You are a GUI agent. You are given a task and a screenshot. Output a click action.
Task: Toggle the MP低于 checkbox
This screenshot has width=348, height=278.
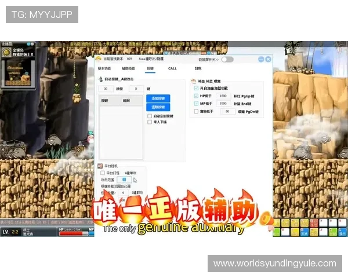[196, 104]
